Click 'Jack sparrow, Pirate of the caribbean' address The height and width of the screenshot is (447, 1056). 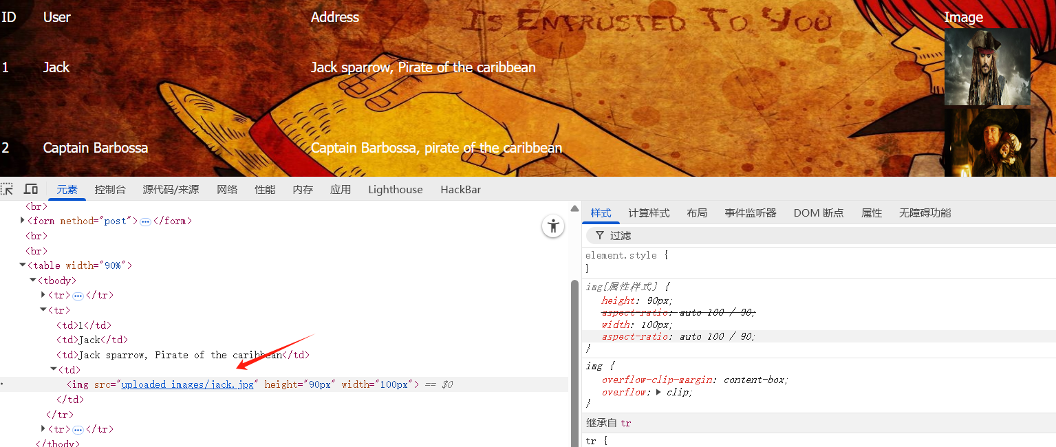point(423,67)
